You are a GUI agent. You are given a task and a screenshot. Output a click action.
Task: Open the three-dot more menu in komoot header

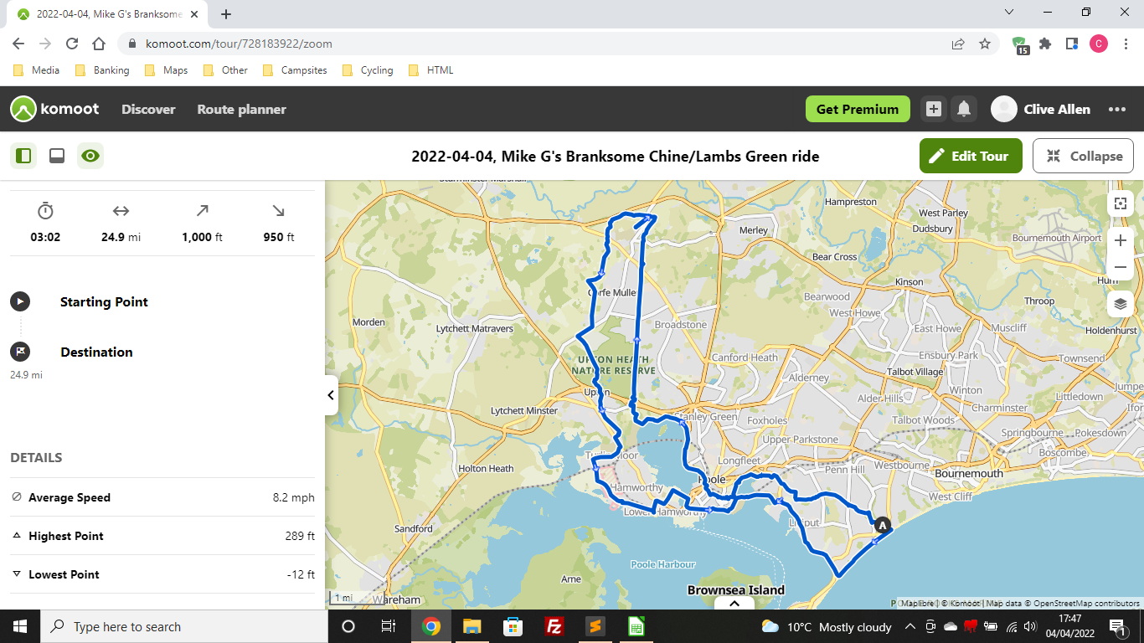(x=1117, y=109)
